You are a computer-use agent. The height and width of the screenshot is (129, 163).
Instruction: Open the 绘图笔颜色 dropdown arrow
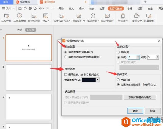[x=98, y=80]
